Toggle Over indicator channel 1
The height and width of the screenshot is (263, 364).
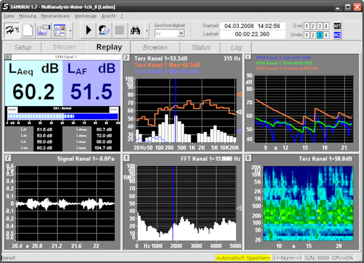(307, 26)
